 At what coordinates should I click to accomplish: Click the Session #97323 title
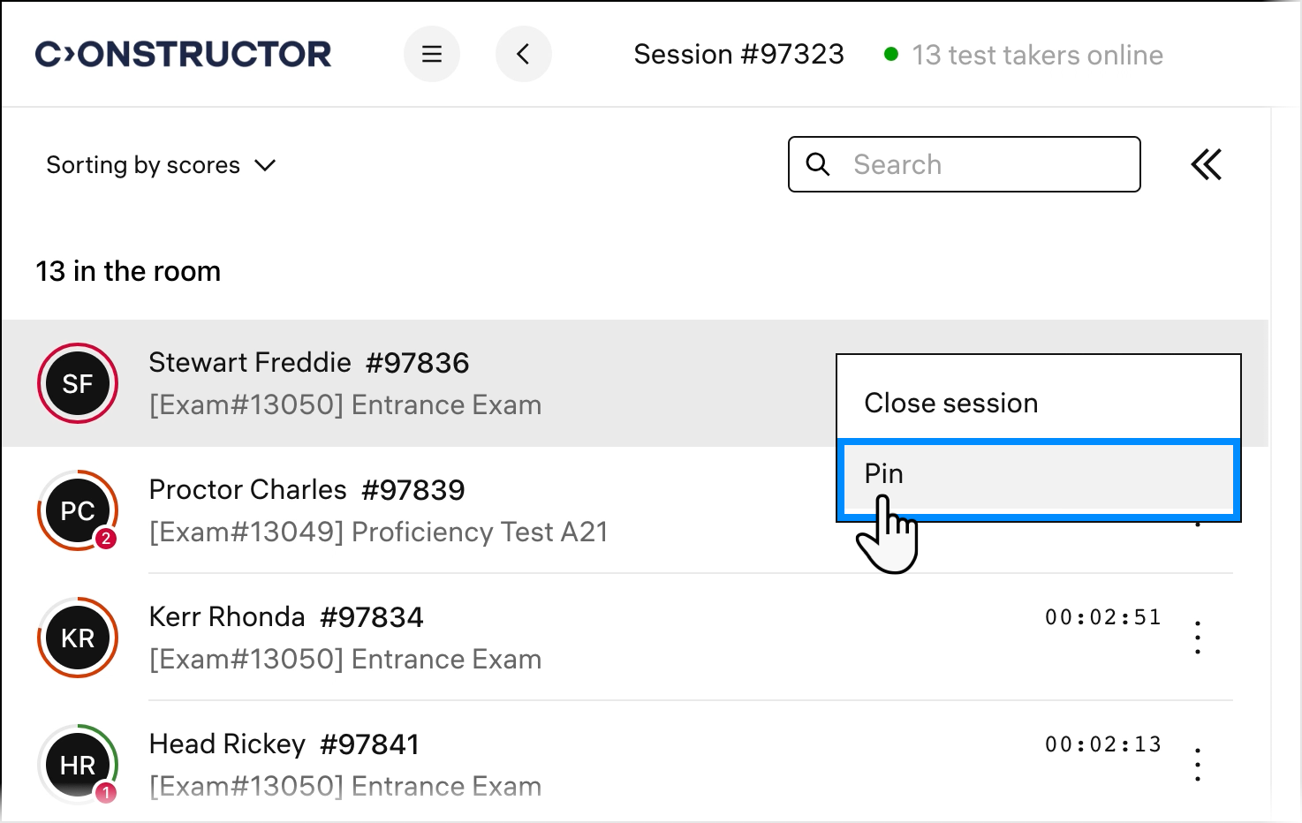(x=738, y=55)
